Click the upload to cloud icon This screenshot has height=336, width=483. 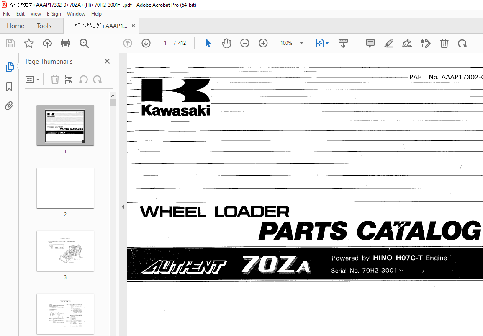coord(47,43)
